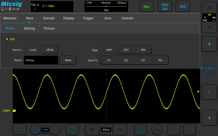The width and height of the screenshot is (218, 136).
Task: Switch to the Display menu tab
Action: (x=69, y=18)
